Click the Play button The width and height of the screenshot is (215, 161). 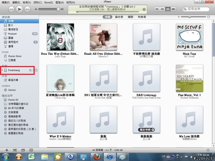[19, 9]
